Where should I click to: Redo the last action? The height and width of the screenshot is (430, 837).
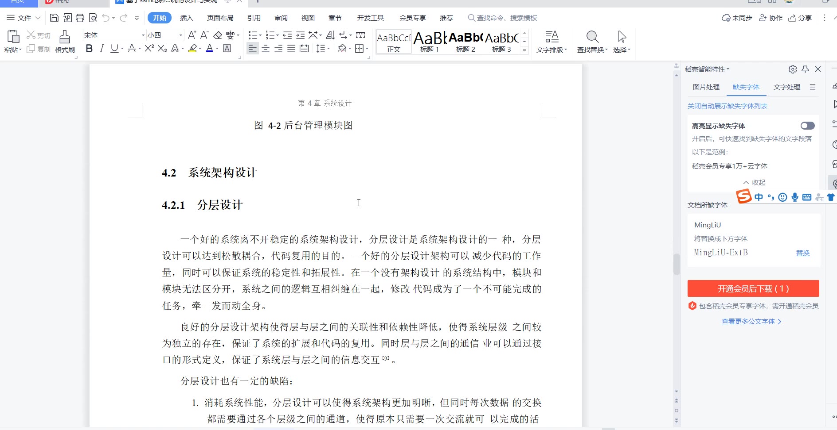[124, 18]
